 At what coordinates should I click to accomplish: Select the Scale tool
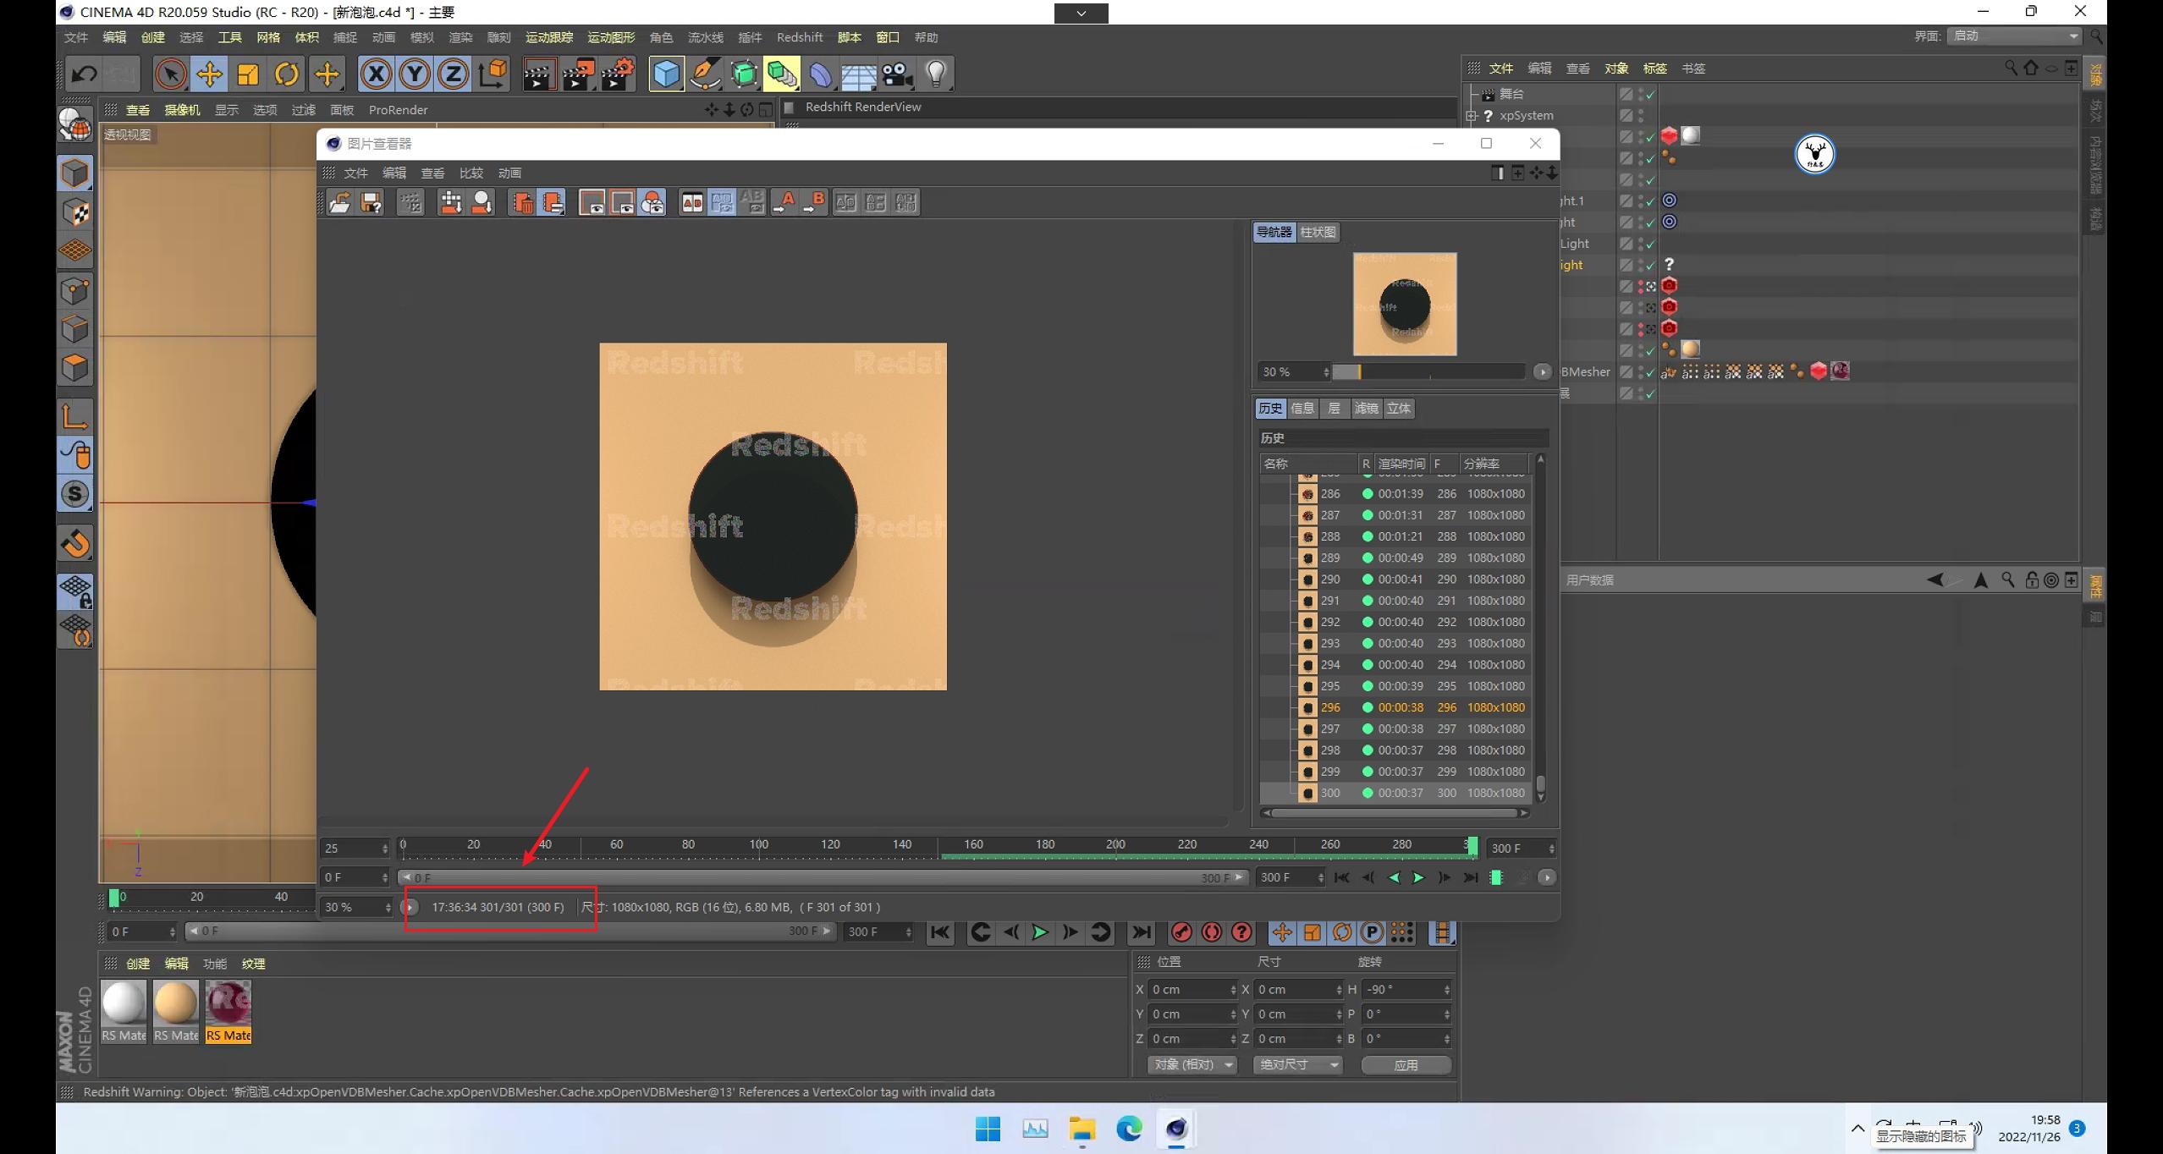coord(248,74)
